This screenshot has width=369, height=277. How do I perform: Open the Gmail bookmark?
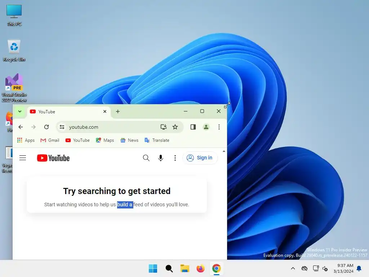coord(50,140)
